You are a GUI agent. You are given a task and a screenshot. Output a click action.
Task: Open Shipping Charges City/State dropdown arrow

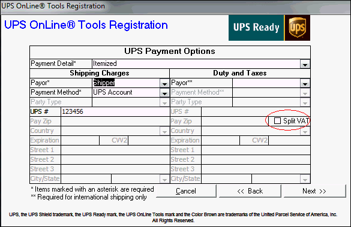(164, 179)
